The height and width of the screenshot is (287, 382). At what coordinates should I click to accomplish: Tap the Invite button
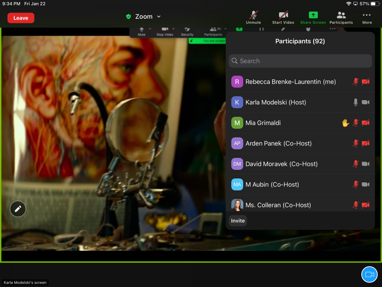coord(238,221)
